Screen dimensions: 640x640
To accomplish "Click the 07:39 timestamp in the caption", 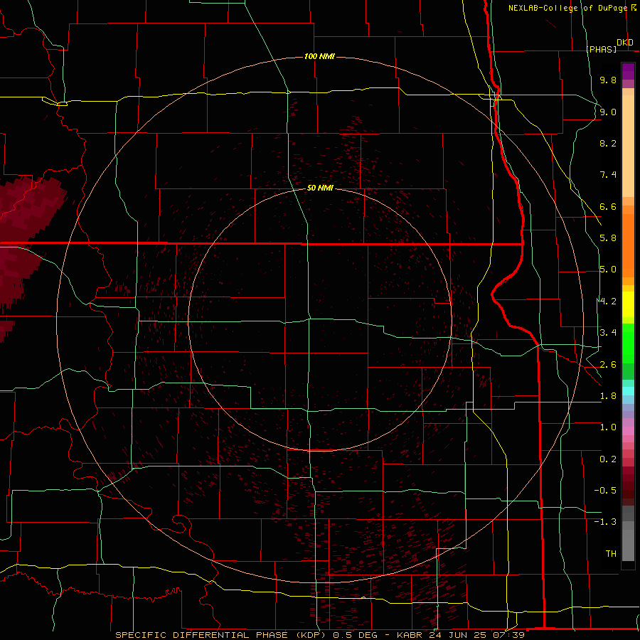I will [511, 635].
